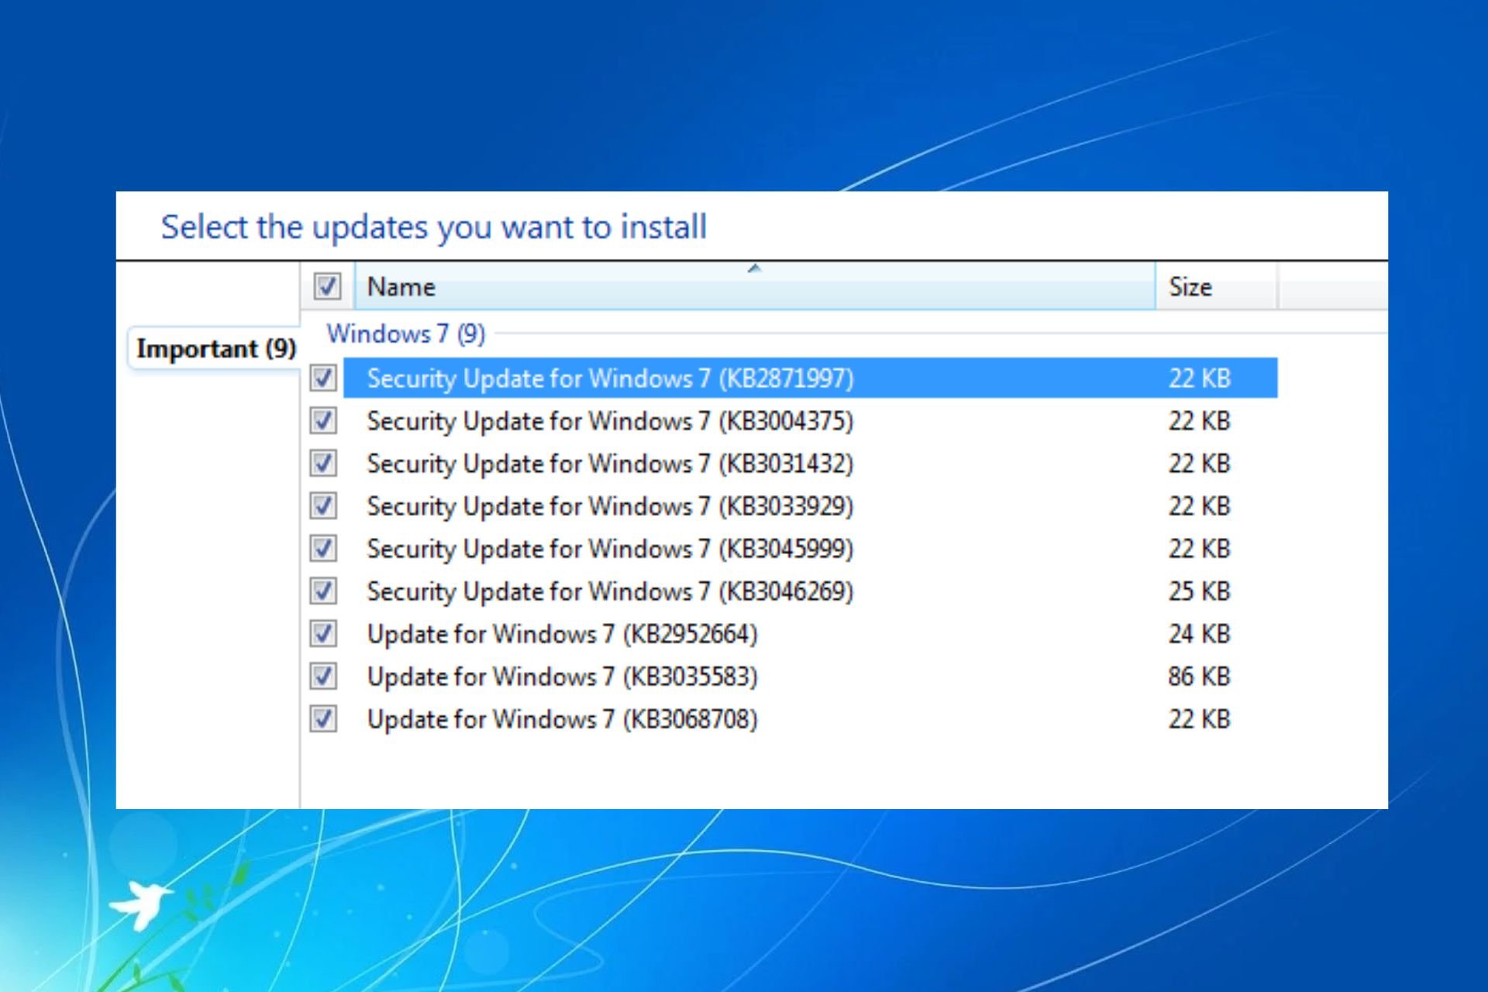Image resolution: width=1488 pixels, height=992 pixels.
Task: Select Security Update for Windows 7 (KB3033929)
Action: (x=610, y=506)
